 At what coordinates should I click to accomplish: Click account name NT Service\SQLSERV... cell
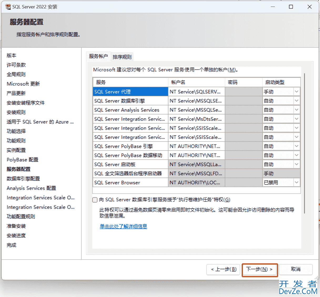point(196,92)
